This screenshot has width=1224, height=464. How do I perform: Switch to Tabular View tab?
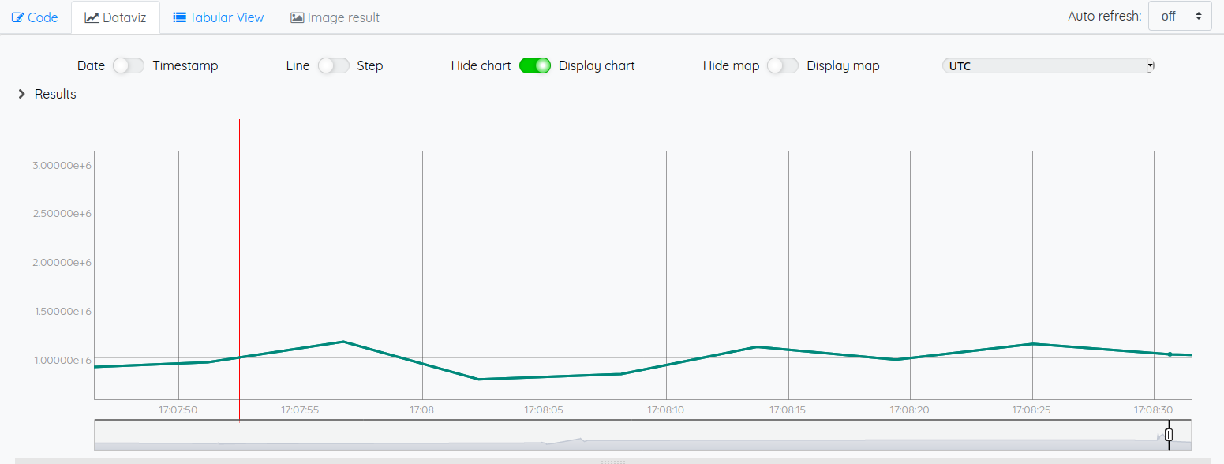pos(219,17)
